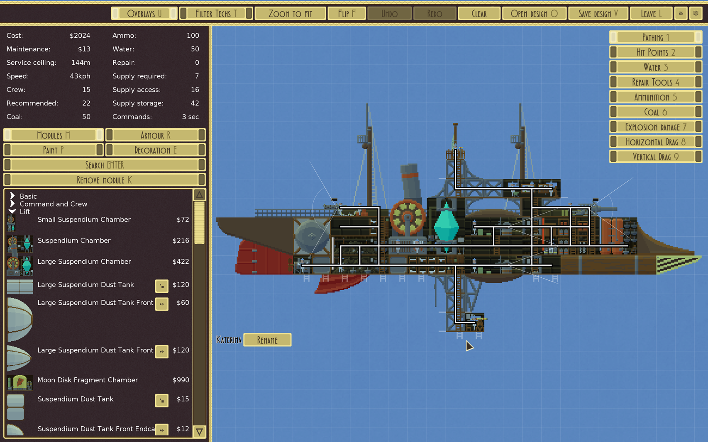Show the Vertical Drag 9 overlay
Image resolution: width=708 pixels, height=442 pixels.
[656, 157]
